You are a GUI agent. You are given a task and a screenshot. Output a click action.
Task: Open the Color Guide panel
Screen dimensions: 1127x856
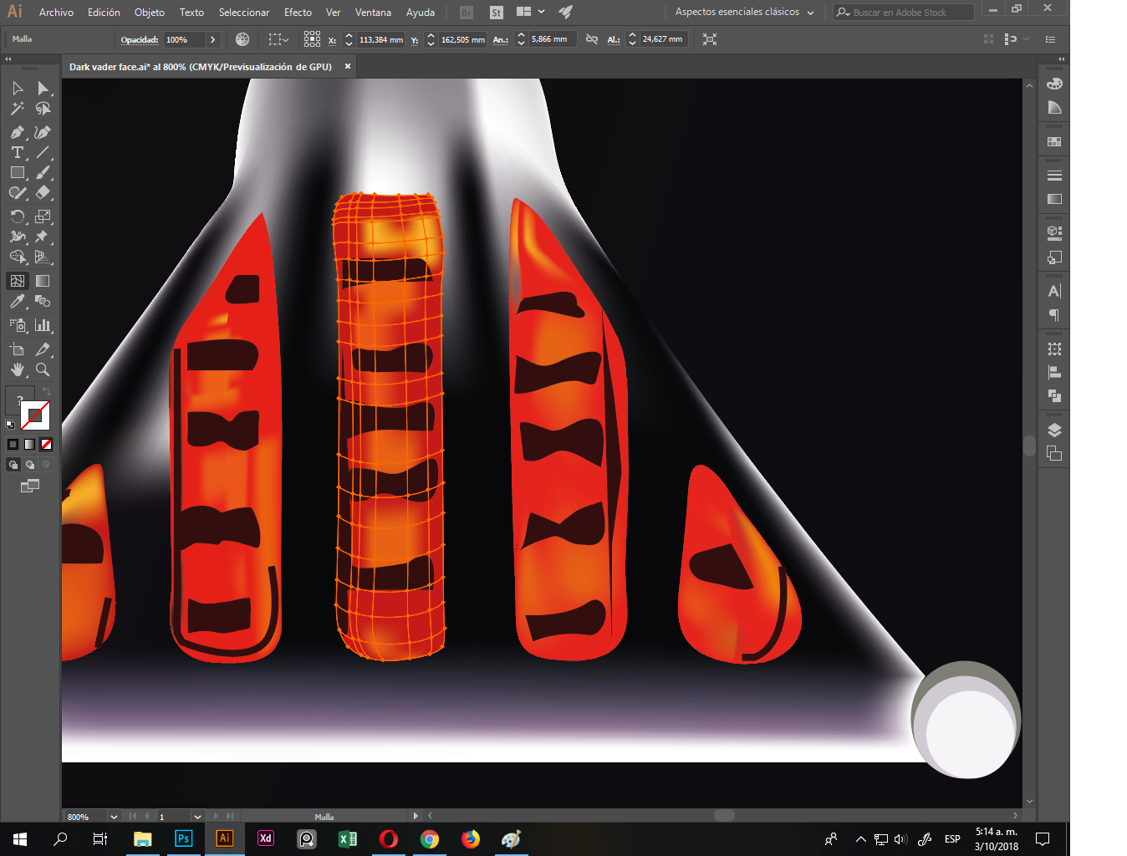(1054, 108)
